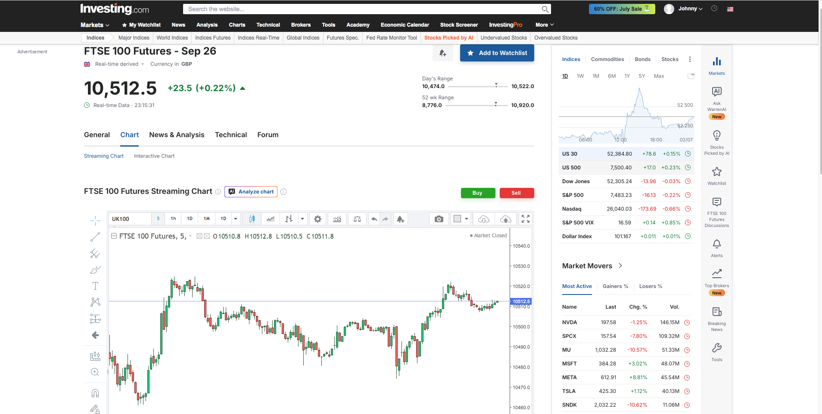Select the brush drawing tool
The width and height of the screenshot is (822, 414).
95,270
